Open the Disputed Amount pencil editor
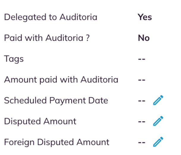 point(158,121)
